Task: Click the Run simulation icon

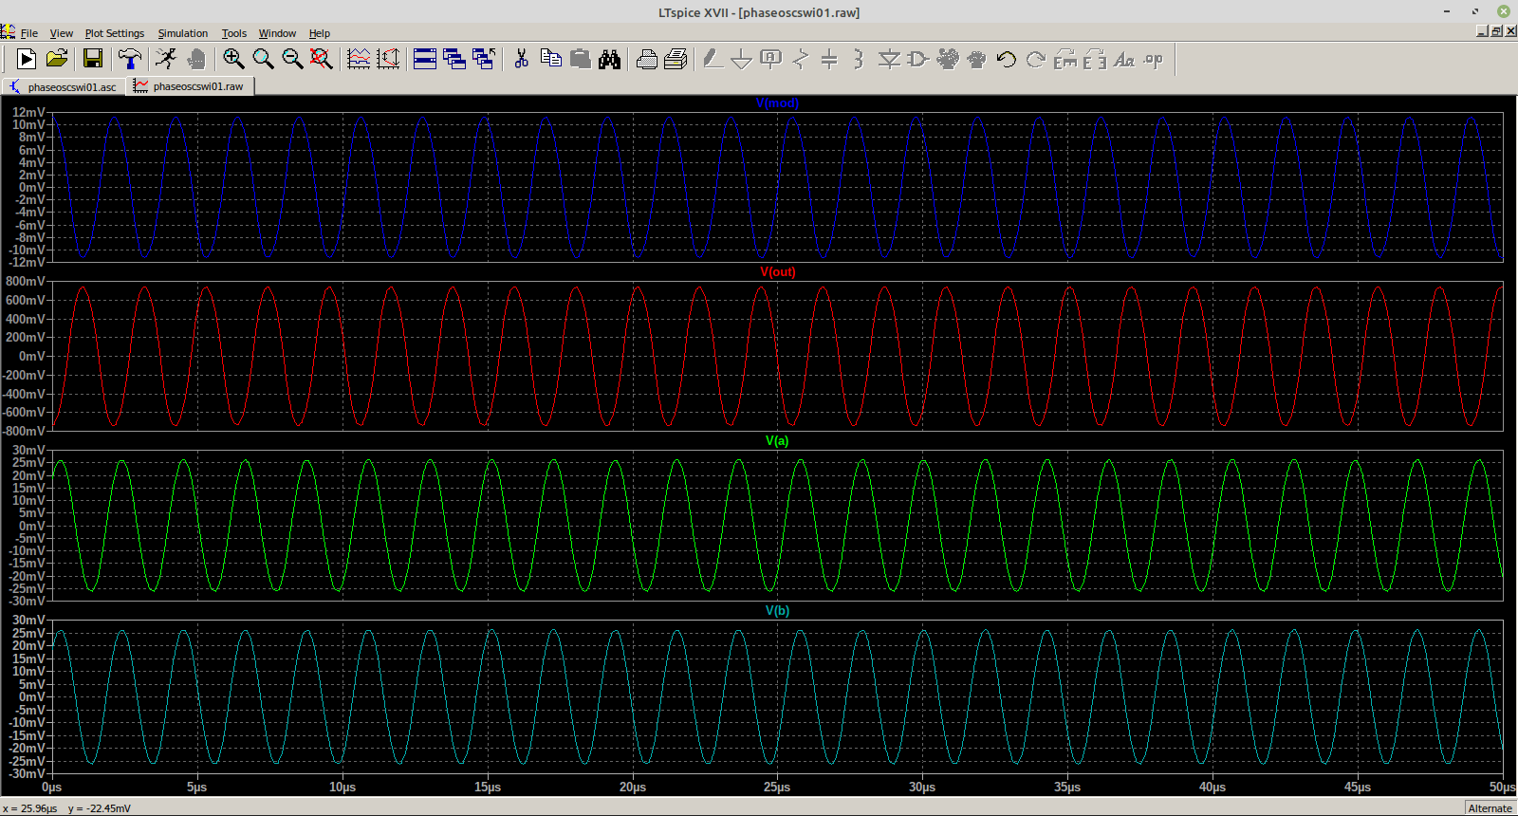Action: tap(27, 59)
